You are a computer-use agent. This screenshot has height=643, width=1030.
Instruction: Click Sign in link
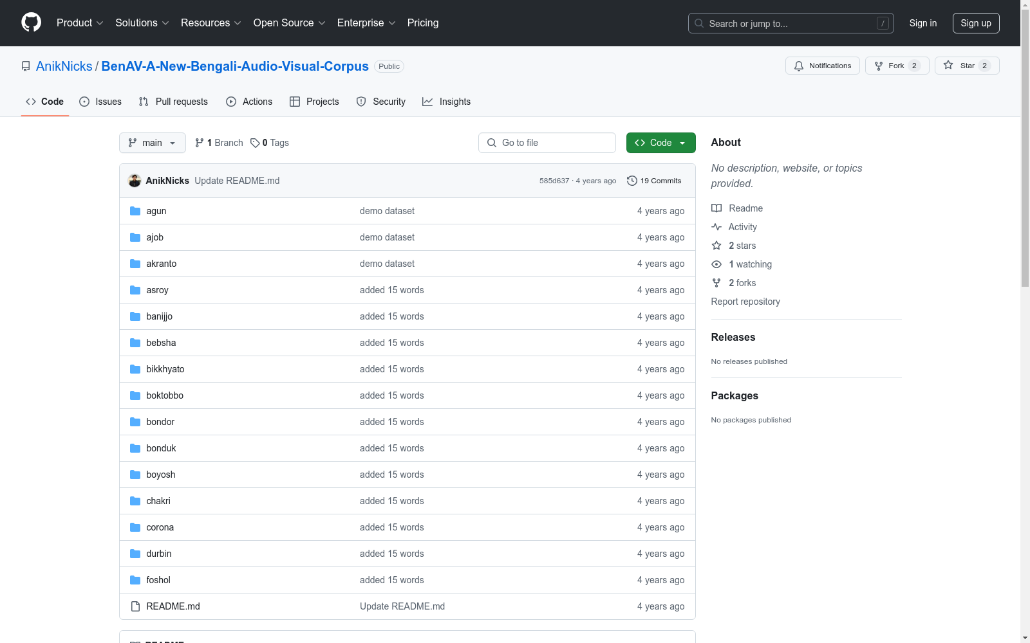[x=923, y=23]
